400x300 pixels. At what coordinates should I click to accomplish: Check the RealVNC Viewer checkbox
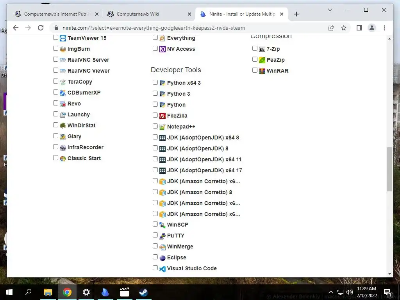(55, 70)
